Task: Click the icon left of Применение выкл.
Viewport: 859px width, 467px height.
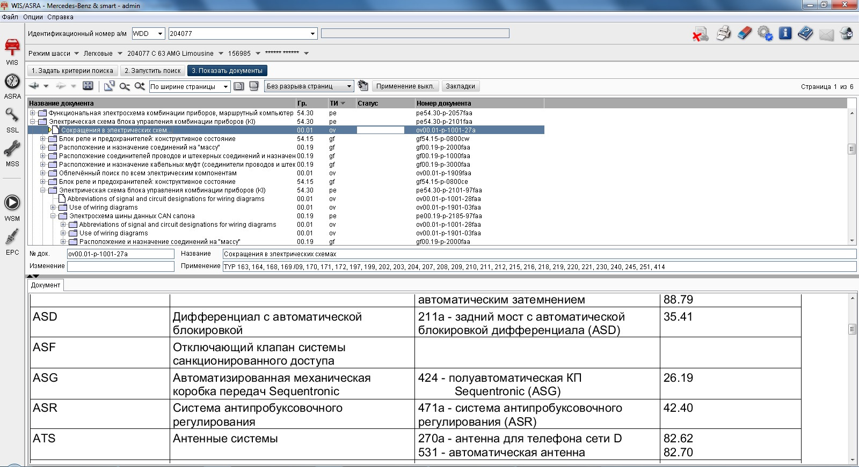Action: [363, 86]
